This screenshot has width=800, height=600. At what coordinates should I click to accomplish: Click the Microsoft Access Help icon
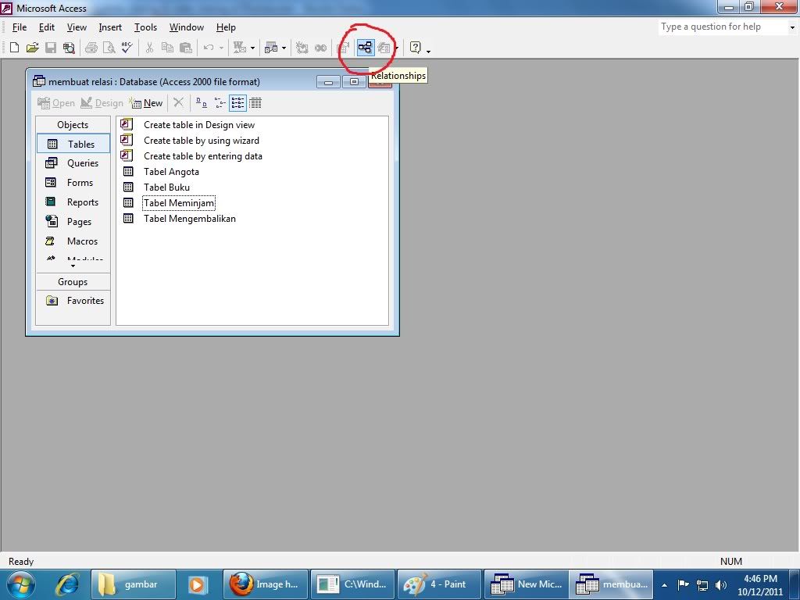click(x=416, y=48)
